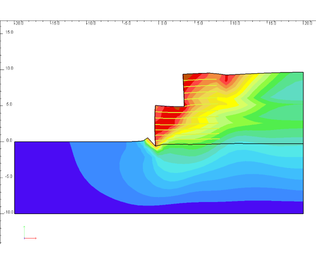Click the brown corner zone atop upper wall
This screenshot has width=316, height=265.
click(x=188, y=77)
